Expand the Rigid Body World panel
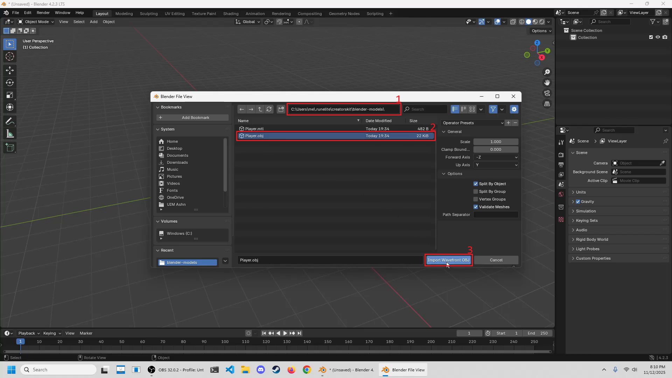Screen dimensions: 672x378 pos(592,239)
